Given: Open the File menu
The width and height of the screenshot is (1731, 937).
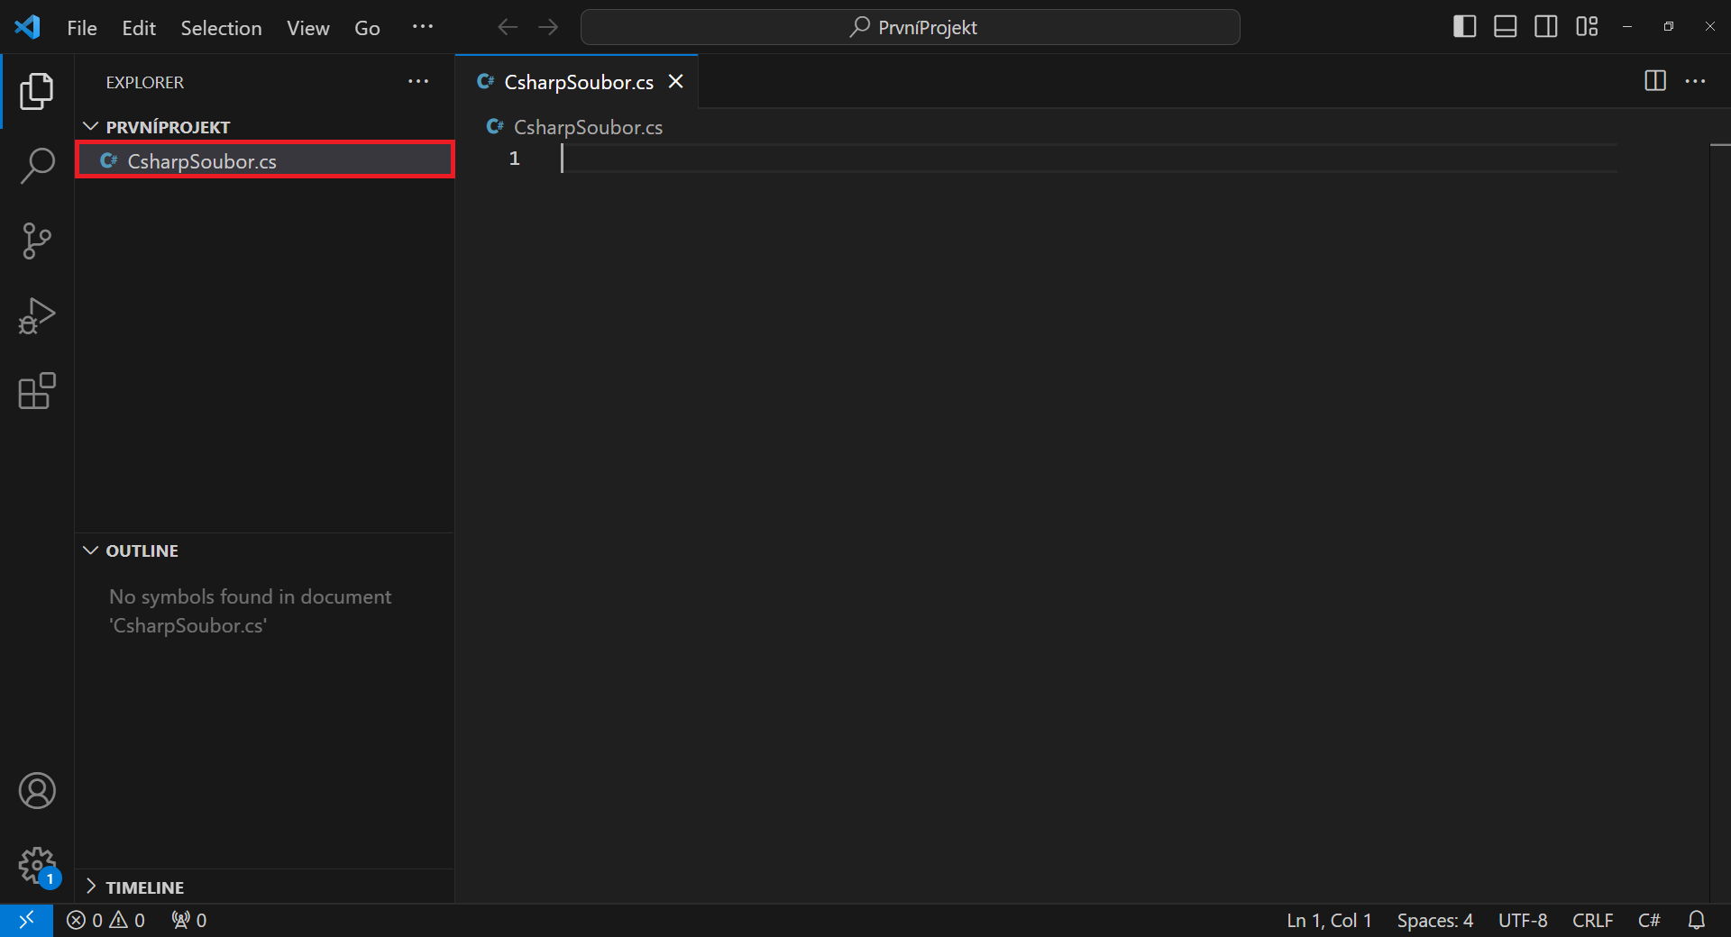Looking at the screenshot, I should 81,27.
